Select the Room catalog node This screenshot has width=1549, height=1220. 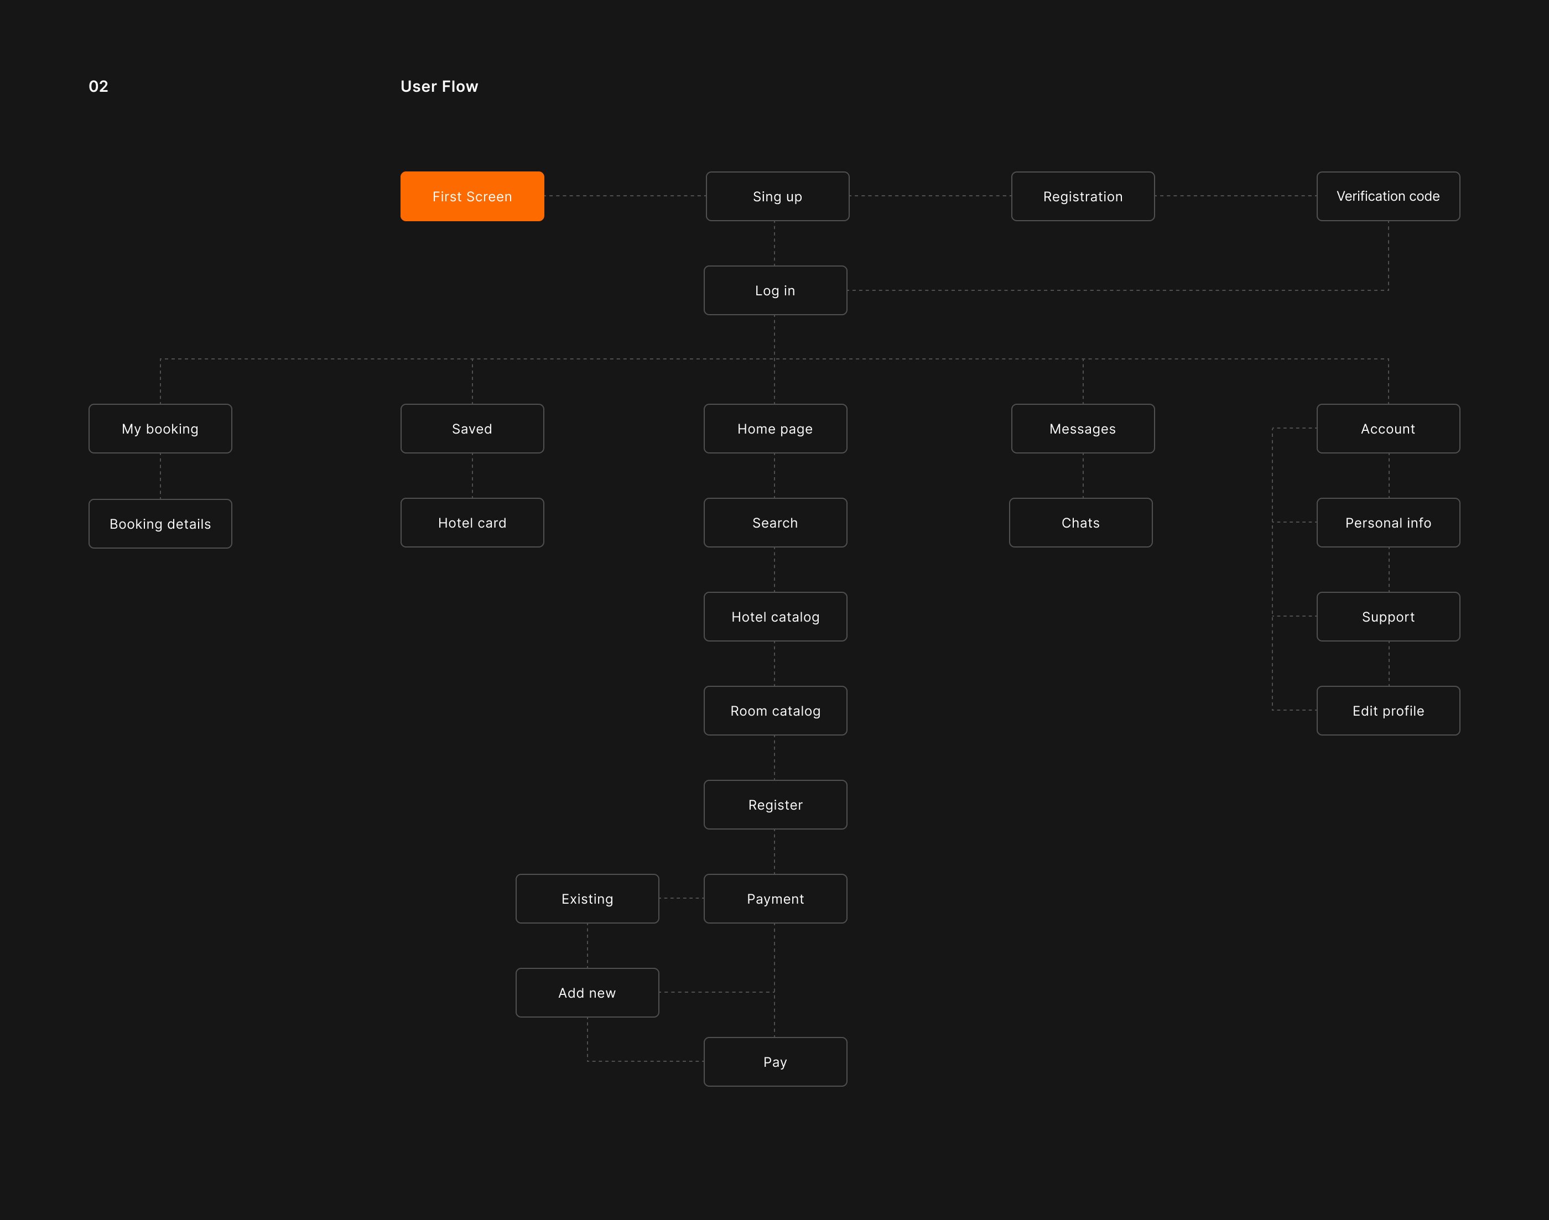coord(775,711)
